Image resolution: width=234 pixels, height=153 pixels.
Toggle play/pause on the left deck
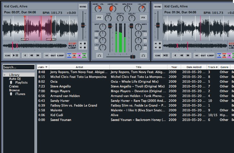15,55
